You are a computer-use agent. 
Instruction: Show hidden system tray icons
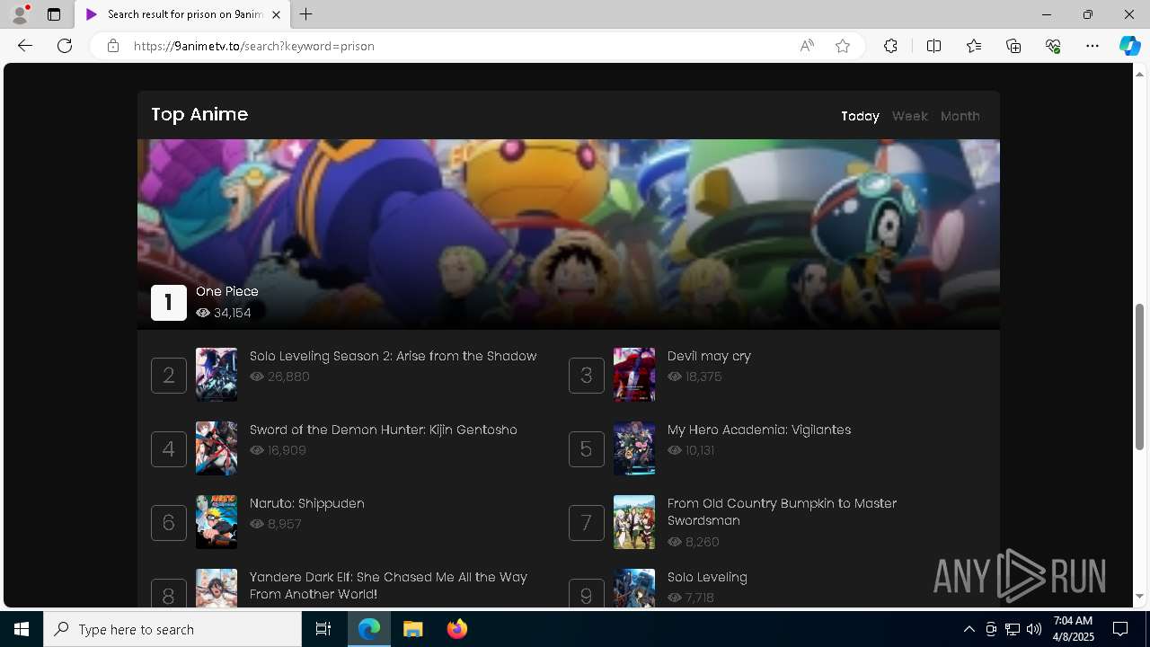(x=969, y=629)
